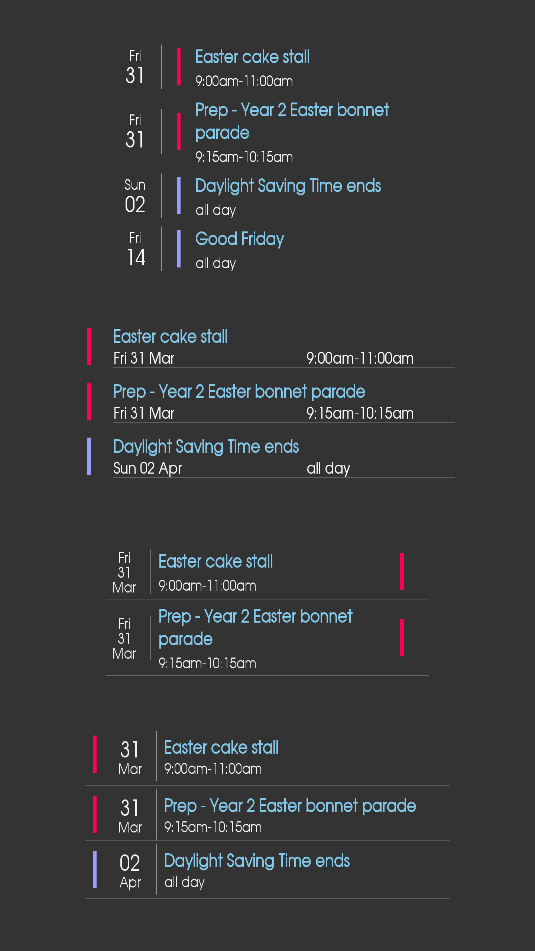The height and width of the screenshot is (951, 535).
Task: Open two-line Prep bonnet parade in third widget
Action: click(255, 627)
